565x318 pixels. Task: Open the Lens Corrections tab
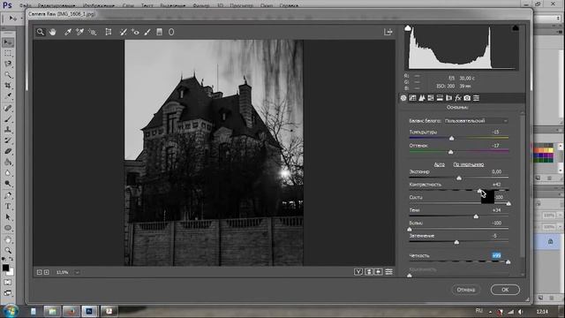(449, 98)
